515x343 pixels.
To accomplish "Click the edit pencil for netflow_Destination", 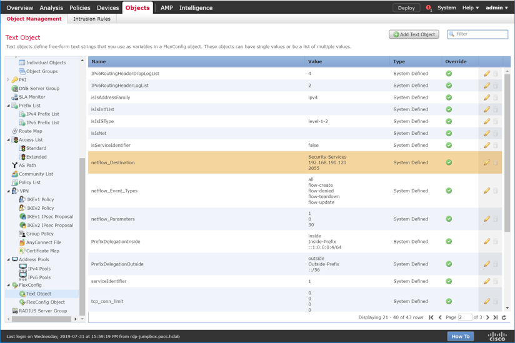I will coord(486,162).
